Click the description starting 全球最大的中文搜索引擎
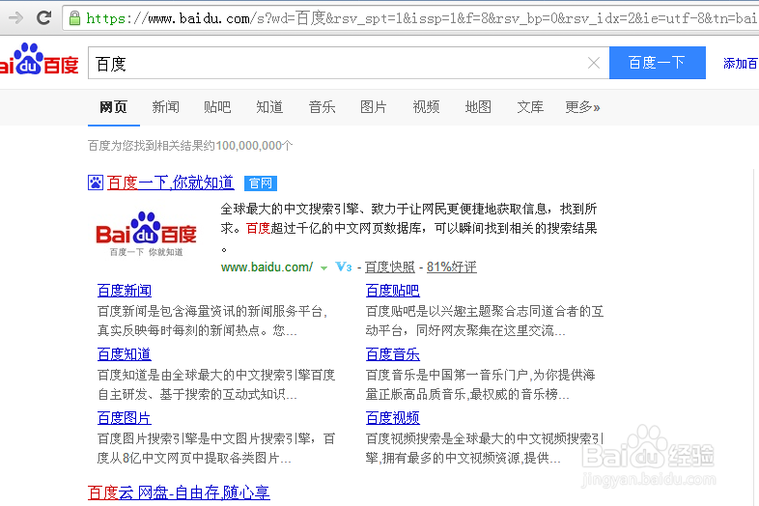 pyautogui.click(x=409, y=229)
